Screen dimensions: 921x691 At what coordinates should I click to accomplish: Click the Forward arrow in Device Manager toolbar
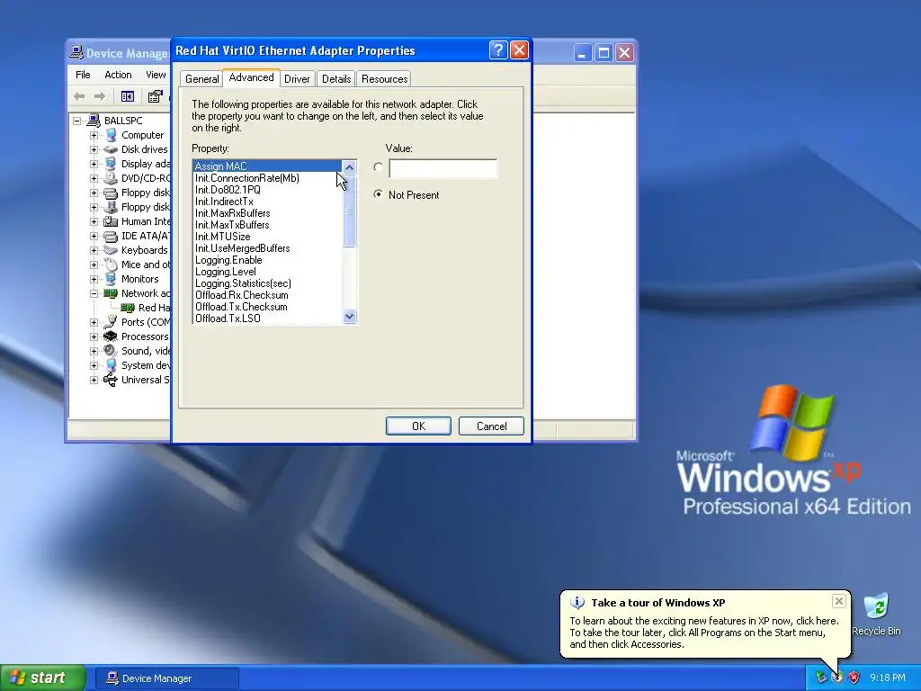coord(100,96)
